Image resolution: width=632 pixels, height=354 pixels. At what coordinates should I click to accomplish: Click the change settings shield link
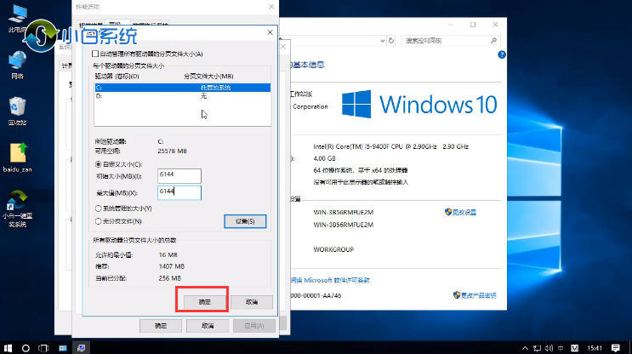[x=460, y=212]
